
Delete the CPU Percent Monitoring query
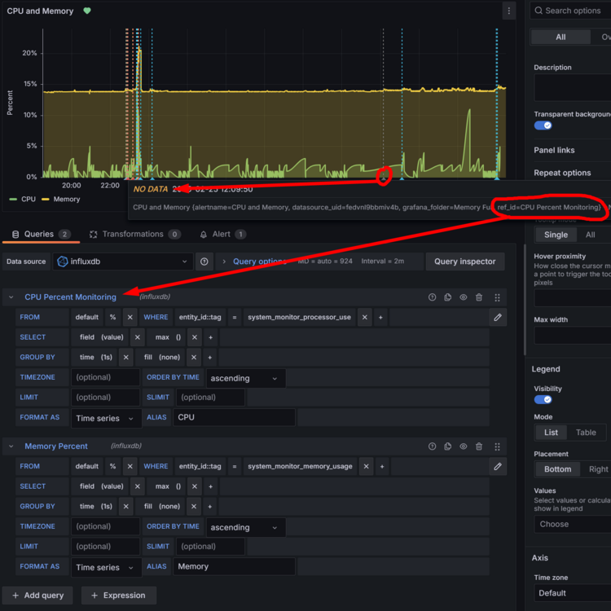pos(479,297)
